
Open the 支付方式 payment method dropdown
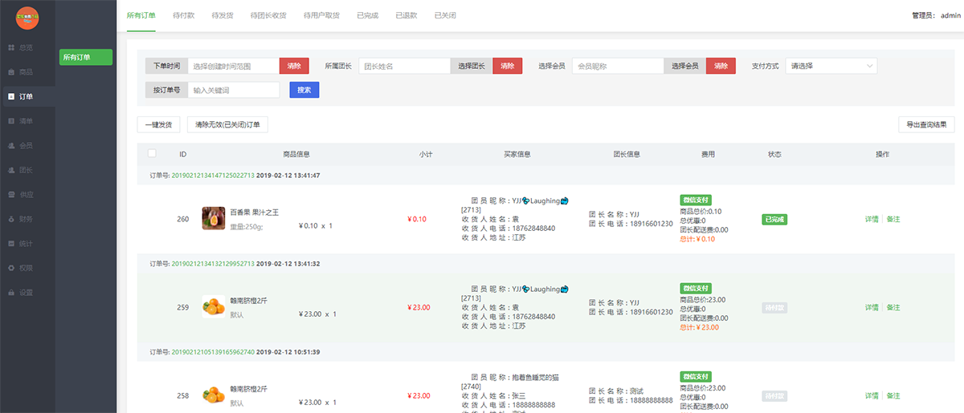point(831,66)
